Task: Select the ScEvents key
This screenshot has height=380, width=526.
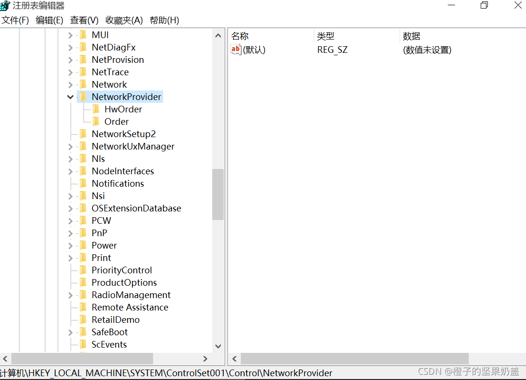Action: click(109, 344)
